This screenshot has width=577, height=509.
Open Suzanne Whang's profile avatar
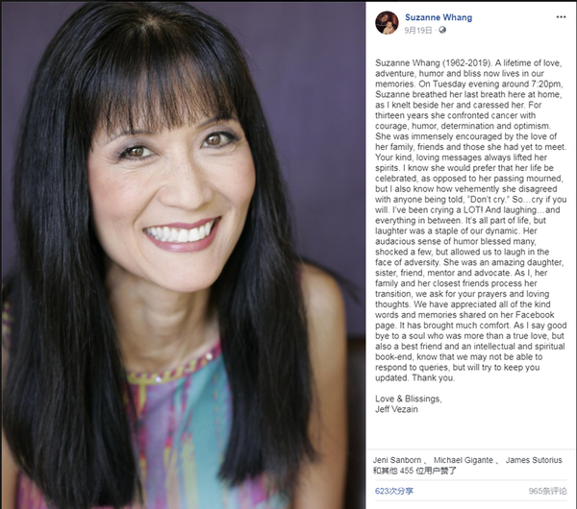[387, 23]
